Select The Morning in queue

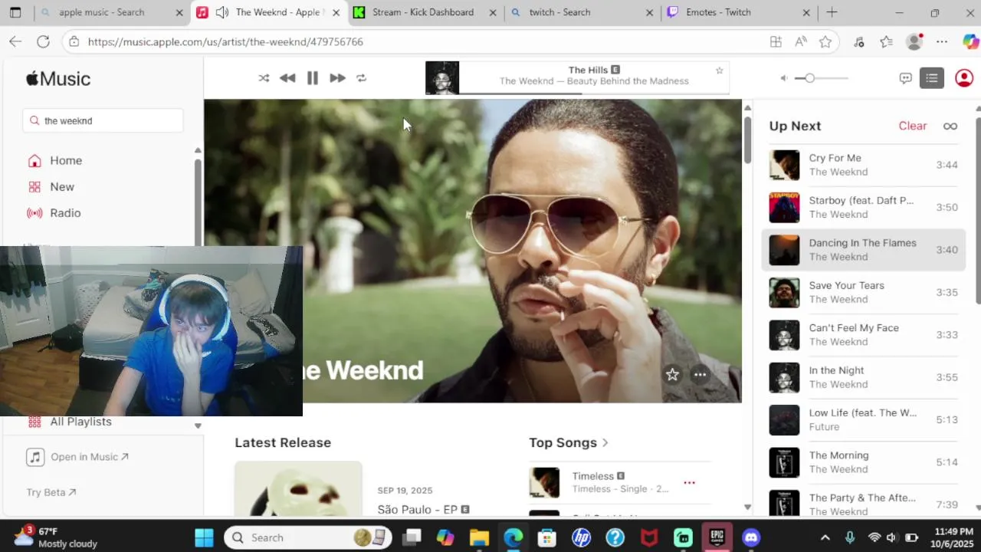(x=863, y=462)
